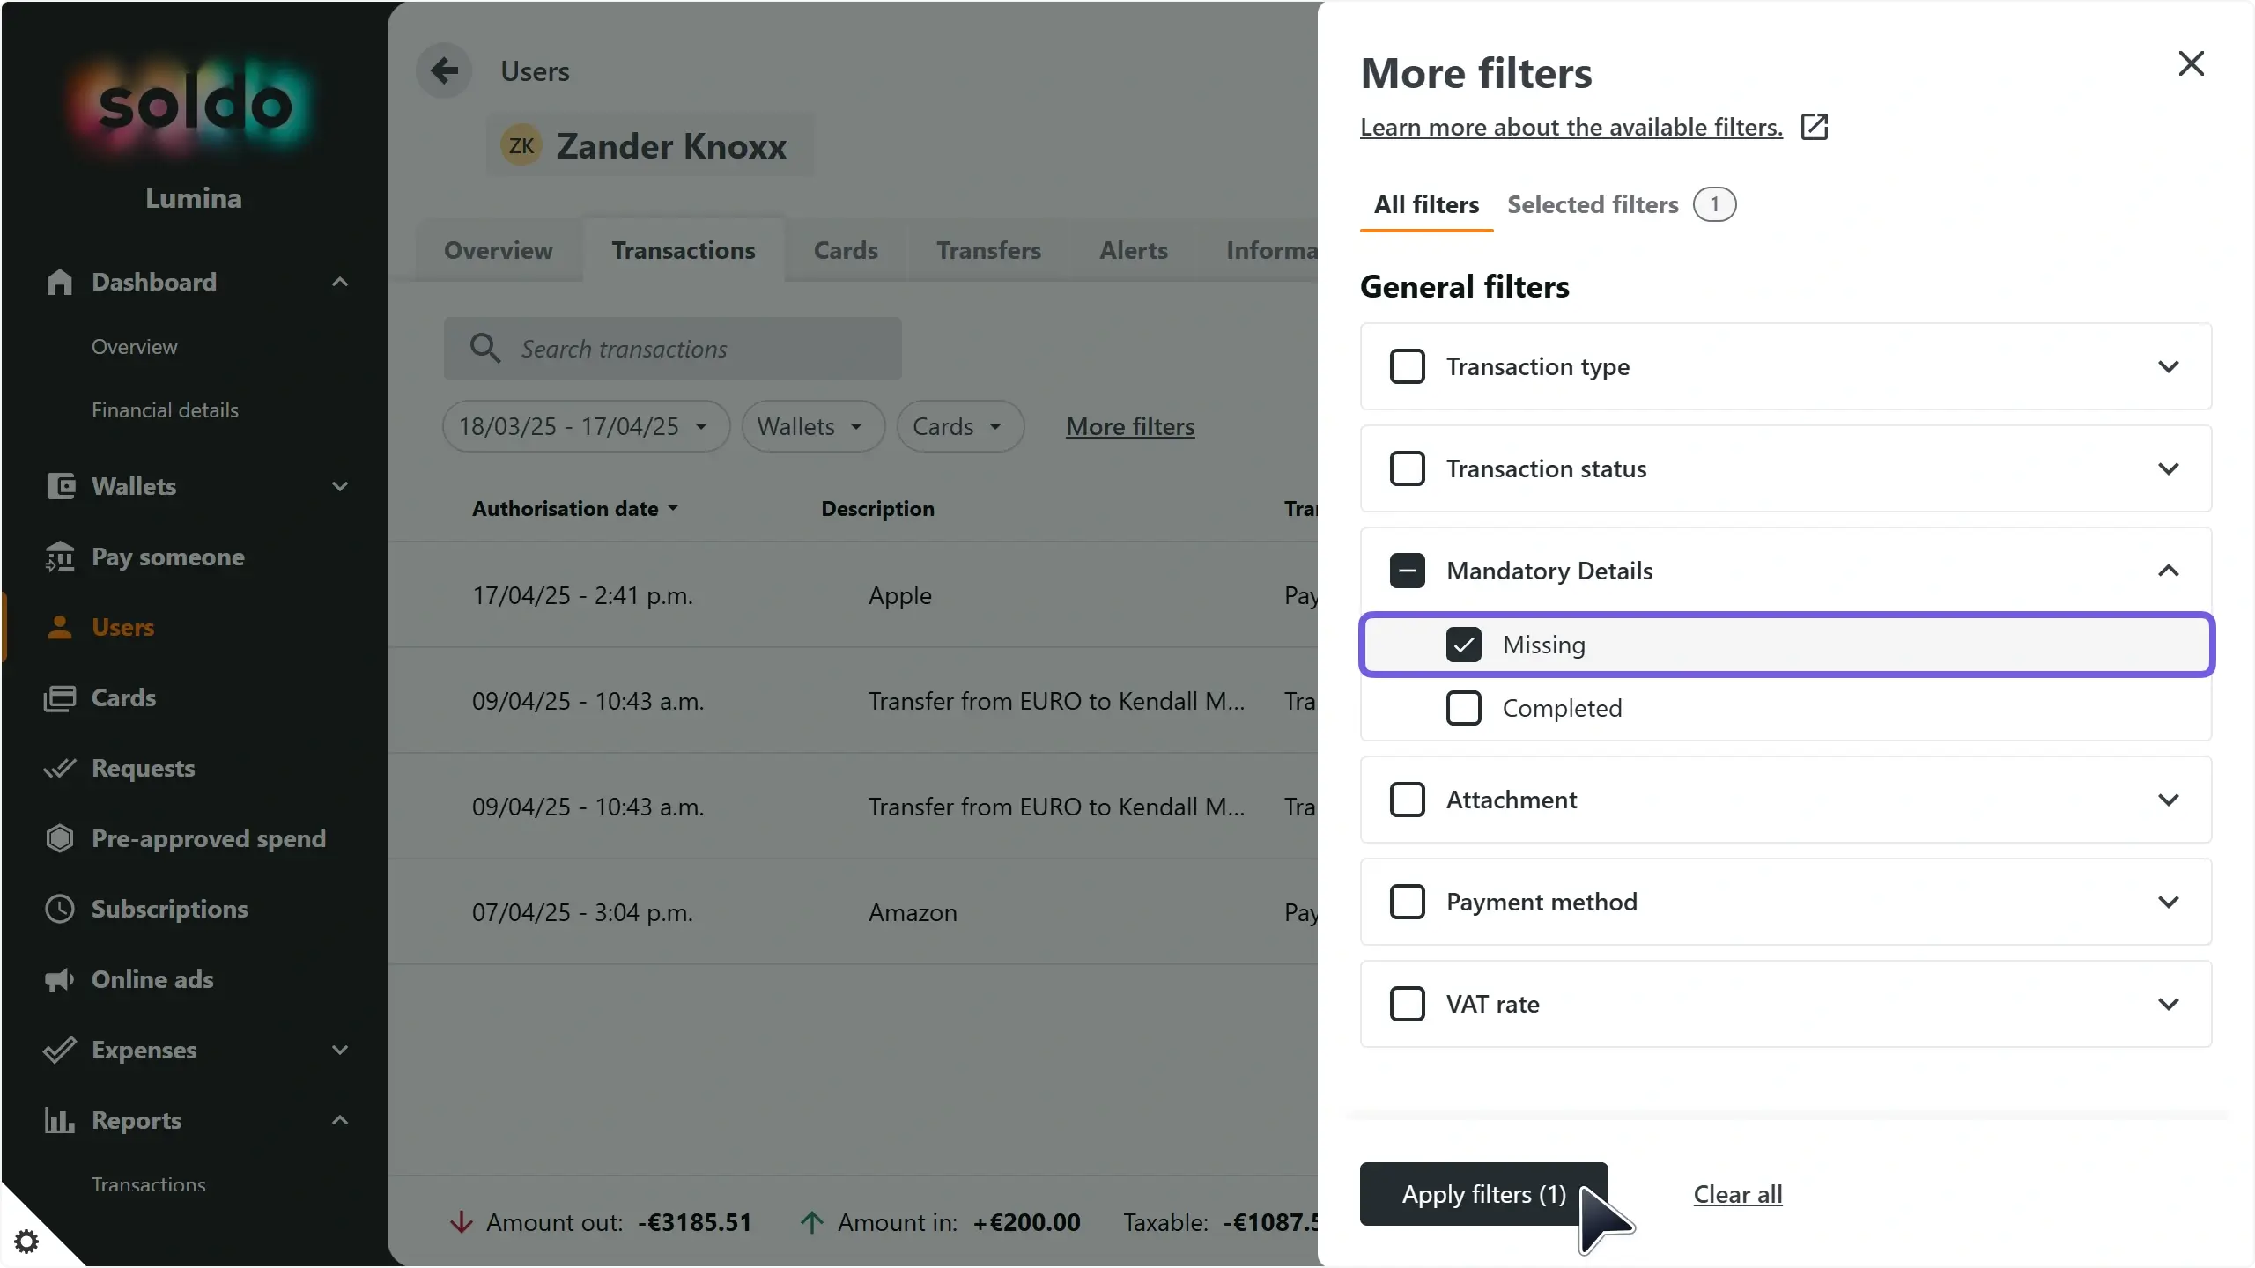Open the Amazon transaction row
This screenshot has height=1268, width=2255.
tap(853, 912)
